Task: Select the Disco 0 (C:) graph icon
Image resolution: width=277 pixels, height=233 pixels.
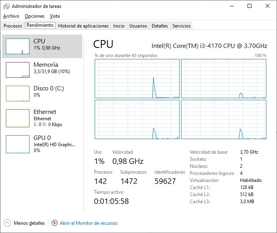Action: point(18,94)
